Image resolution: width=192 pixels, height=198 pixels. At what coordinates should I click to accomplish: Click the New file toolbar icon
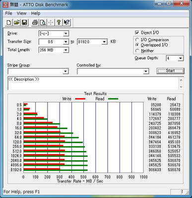8,22
